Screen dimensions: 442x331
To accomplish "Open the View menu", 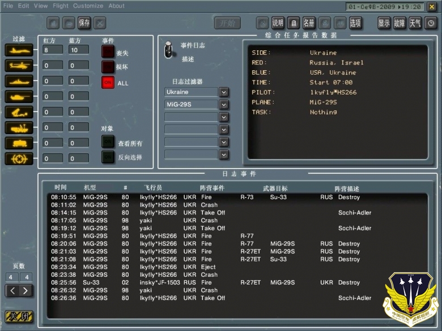I will click(x=41, y=6).
